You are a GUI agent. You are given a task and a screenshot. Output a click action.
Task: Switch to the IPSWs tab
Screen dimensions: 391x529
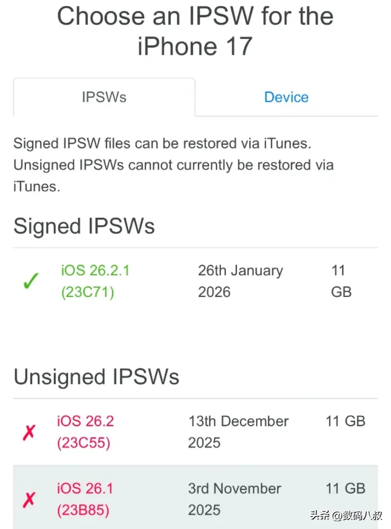pos(104,97)
